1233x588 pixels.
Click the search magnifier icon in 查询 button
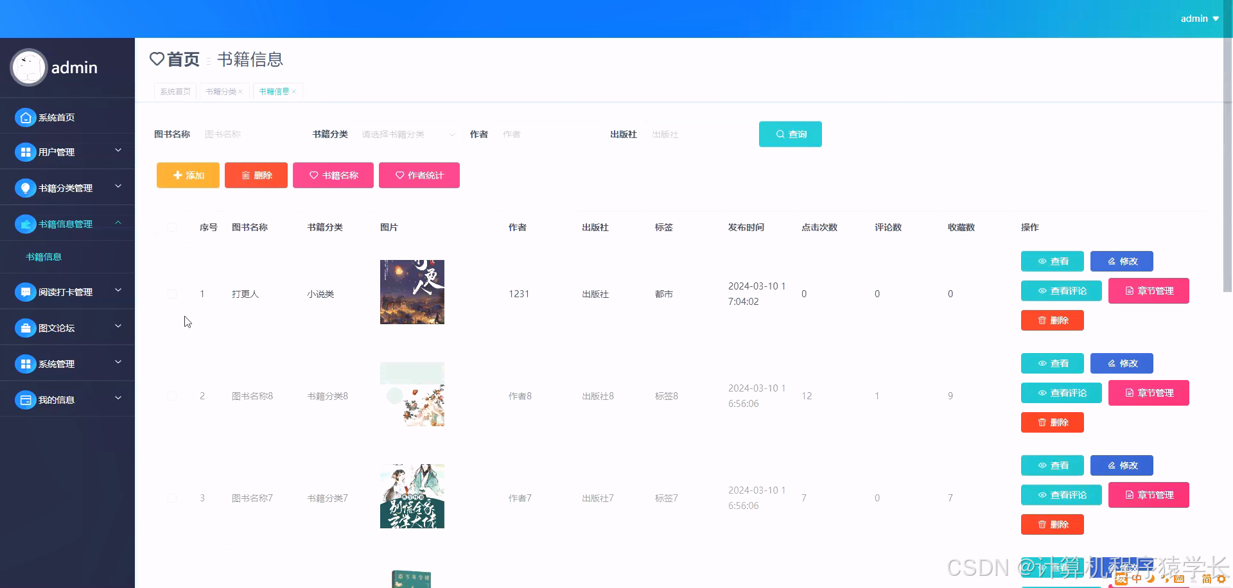click(x=780, y=134)
